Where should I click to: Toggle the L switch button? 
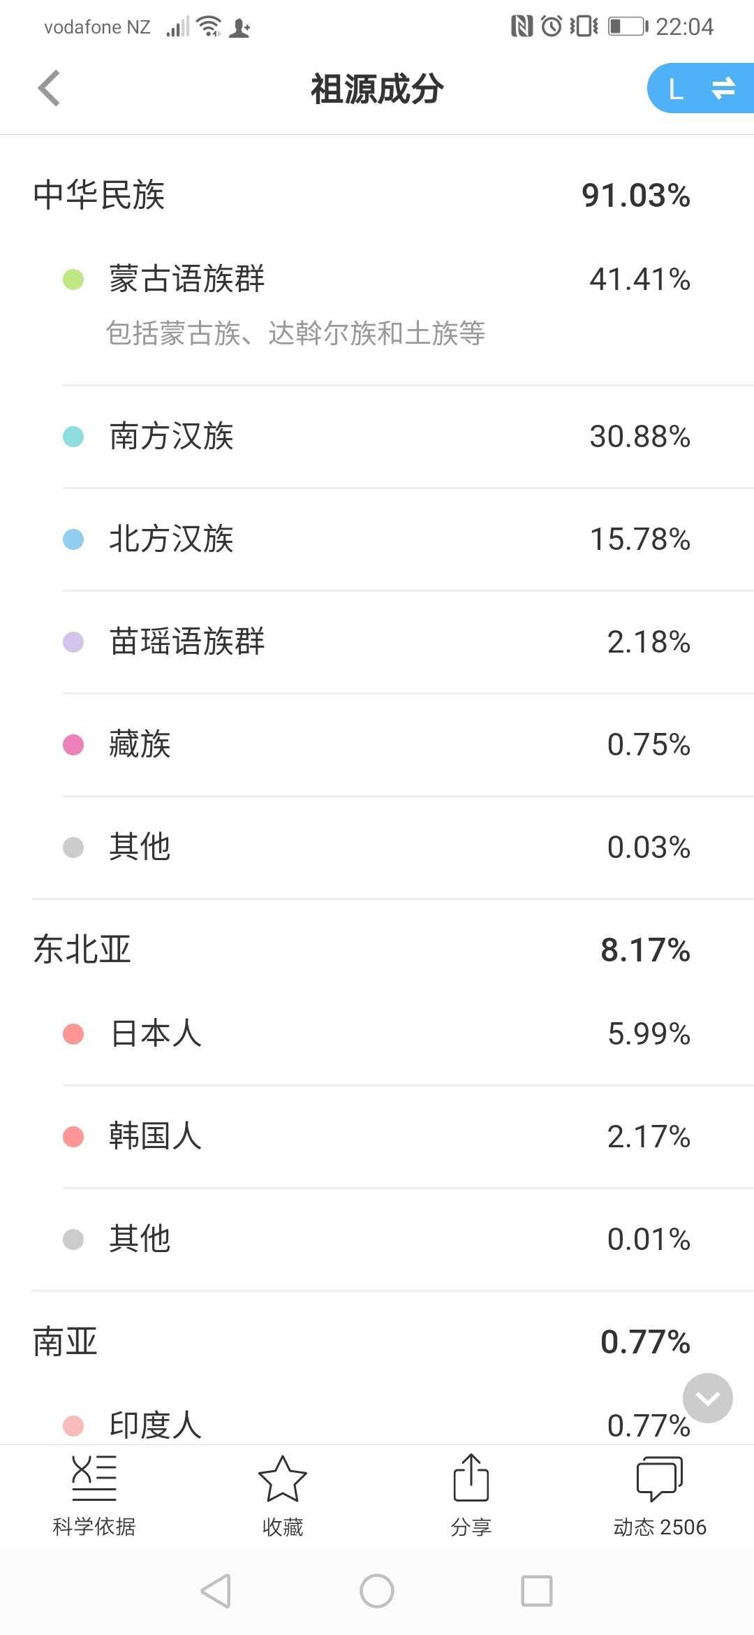[x=701, y=88]
